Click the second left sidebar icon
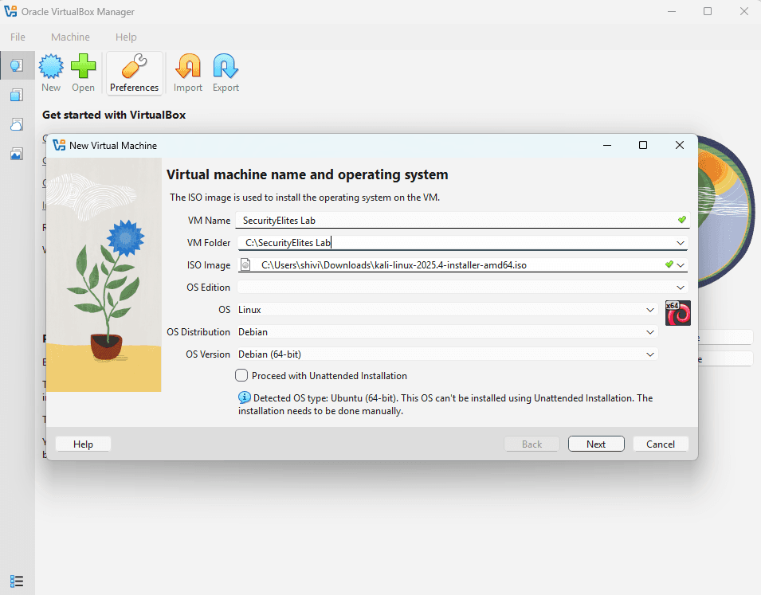This screenshot has width=761, height=595. click(17, 96)
